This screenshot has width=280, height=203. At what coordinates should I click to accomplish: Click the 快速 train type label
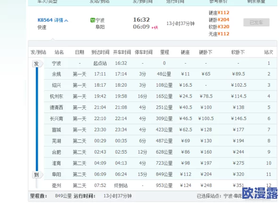[42, 27]
